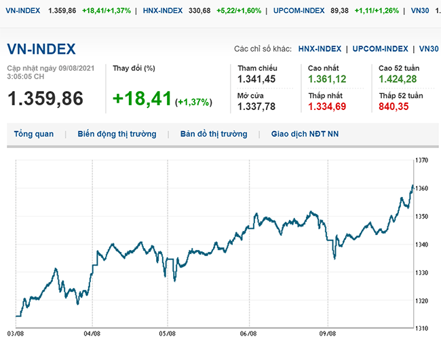Image resolution: width=441 pixels, height=343 pixels.
Task: Click VN30 in the top ticker strip
Action: coord(420,12)
